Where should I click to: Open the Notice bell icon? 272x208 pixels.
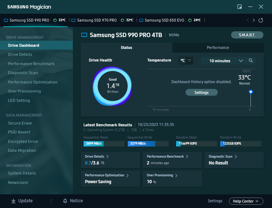(65, 201)
